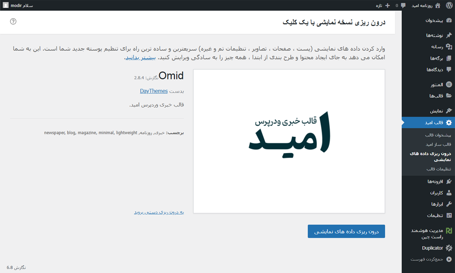Screen dimensions: 455x273
Task: Click the user avatar beside modir
Action: (6, 5)
